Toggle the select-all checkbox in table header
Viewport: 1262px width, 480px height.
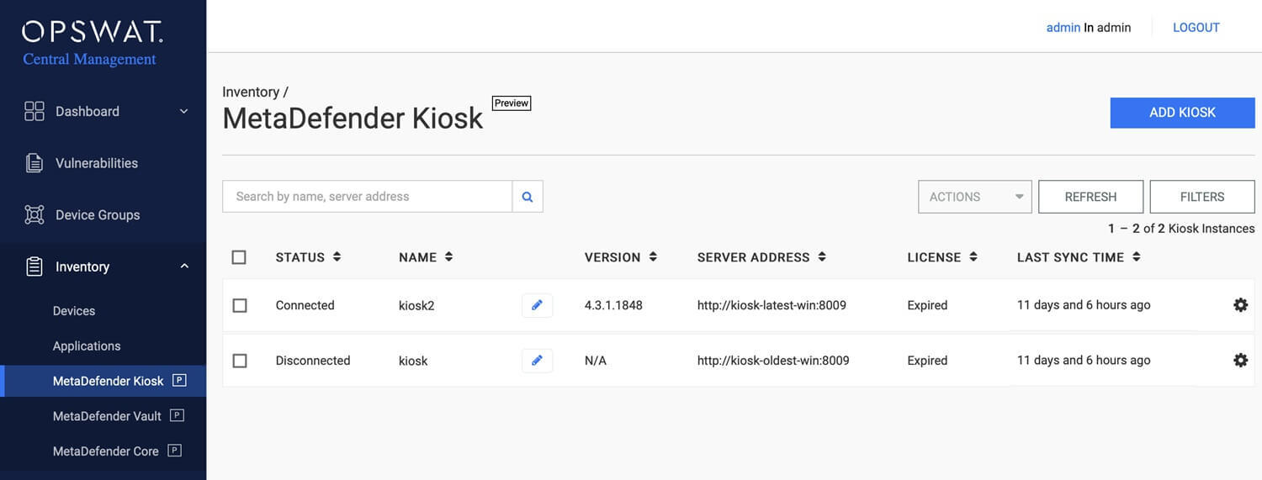(x=239, y=257)
